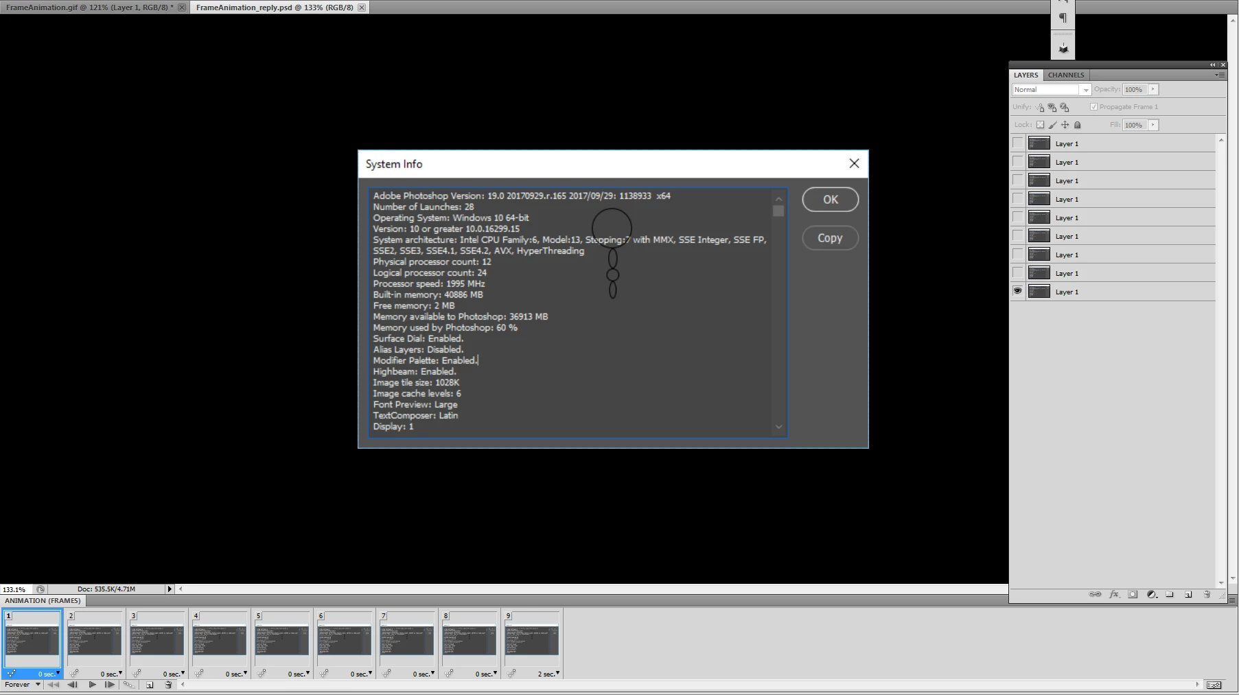Open frame 1 delay time dropdown

point(49,674)
